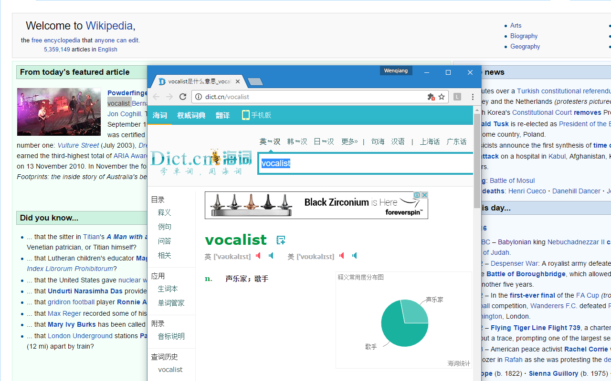Switch to 英≒汉 dictionary mode
The image size is (611, 381).
point(270,141)
